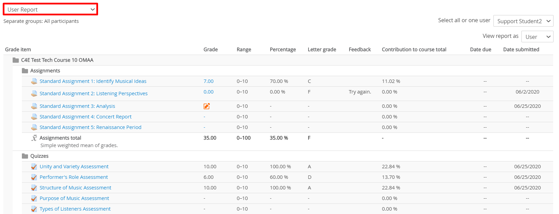The height and width of the screenshot is (214, 559).
Task: Expand the View report as User dropdown
Action: point(537,37)
